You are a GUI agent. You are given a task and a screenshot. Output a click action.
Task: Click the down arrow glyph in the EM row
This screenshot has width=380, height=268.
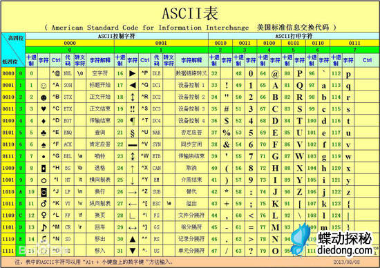[x=133, y=180]
